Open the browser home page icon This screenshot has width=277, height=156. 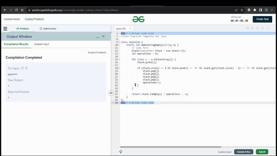(22, 10)
